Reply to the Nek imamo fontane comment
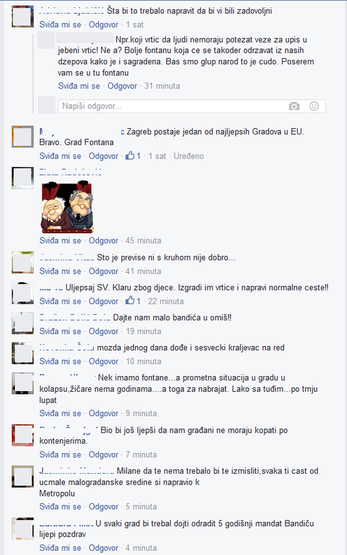Image resolution: width=347 pixels, height=555 pixels. 103,413
